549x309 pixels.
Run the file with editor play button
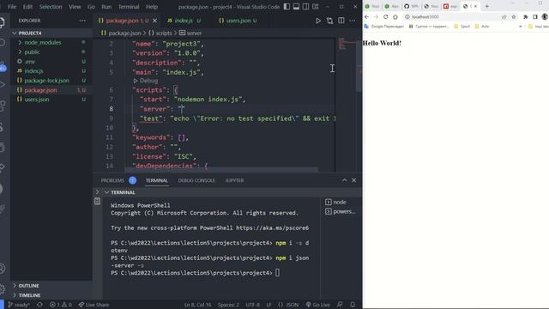[318, 21]
